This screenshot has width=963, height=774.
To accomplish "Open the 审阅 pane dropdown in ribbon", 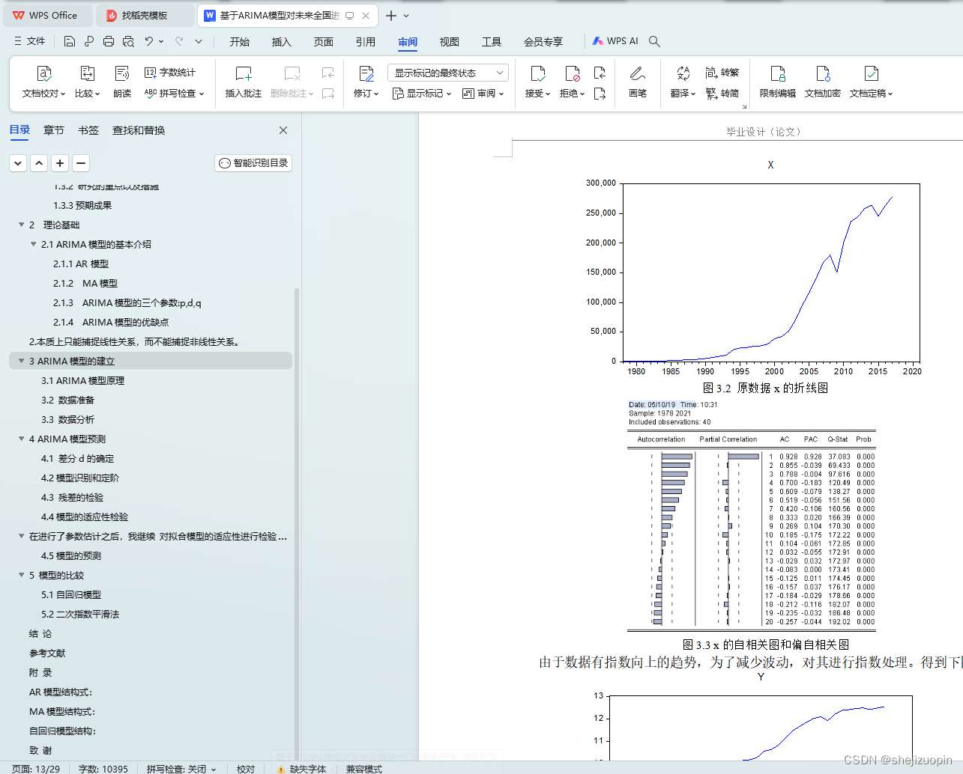I will coord(483,94).
